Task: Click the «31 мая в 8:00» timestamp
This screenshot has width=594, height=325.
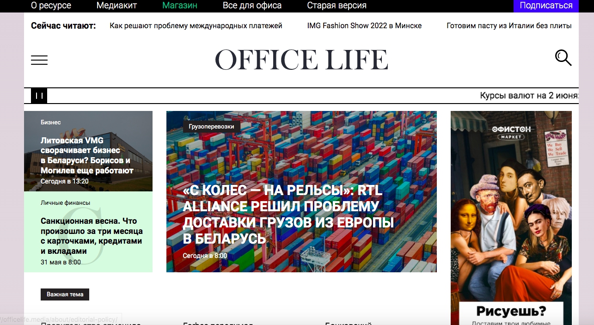Action: click(x=61, y=262)
